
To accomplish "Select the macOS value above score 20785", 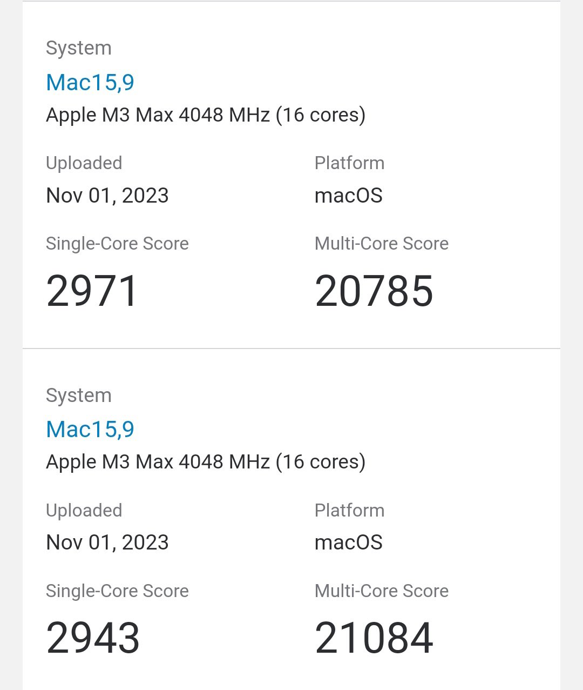I will coord(348,195).
